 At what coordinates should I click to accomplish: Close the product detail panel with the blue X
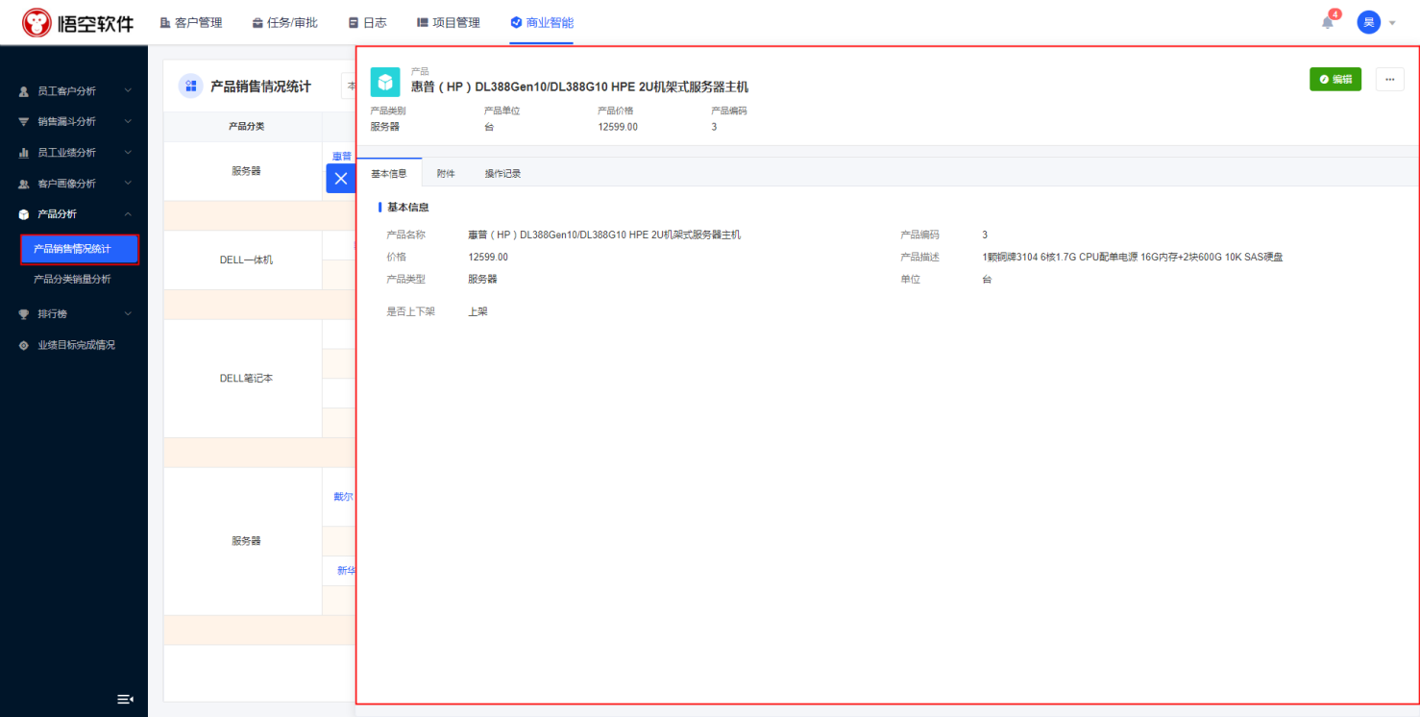341,178
